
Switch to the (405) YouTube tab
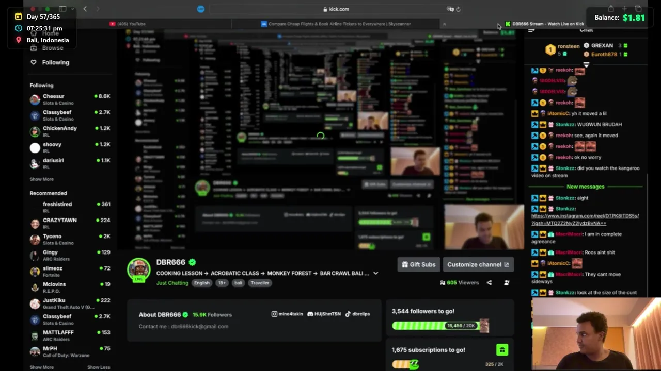(x=128, y=24)
